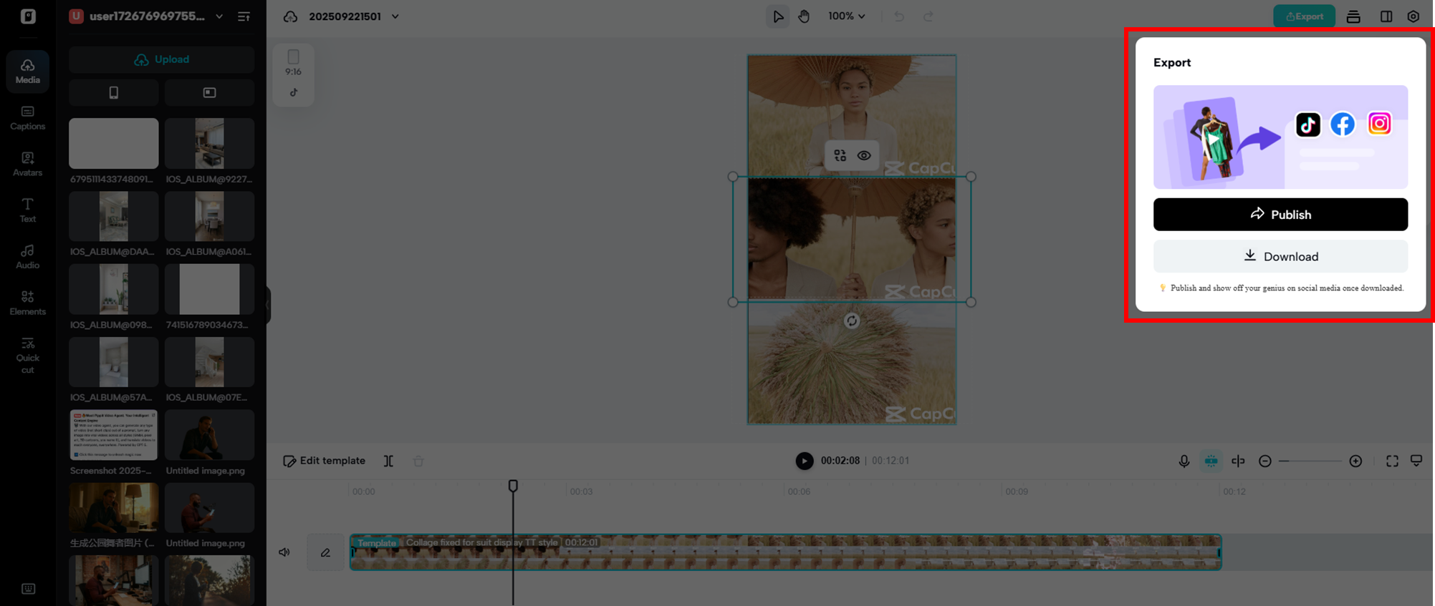The width and height of the screenshot is (1435, 606).
Task: Open the Media tab in left sidebar
Action: [x=28, y=71]
